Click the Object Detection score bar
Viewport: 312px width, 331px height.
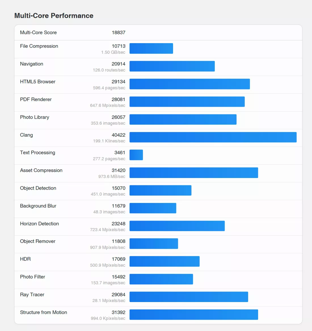coord(160,190)
